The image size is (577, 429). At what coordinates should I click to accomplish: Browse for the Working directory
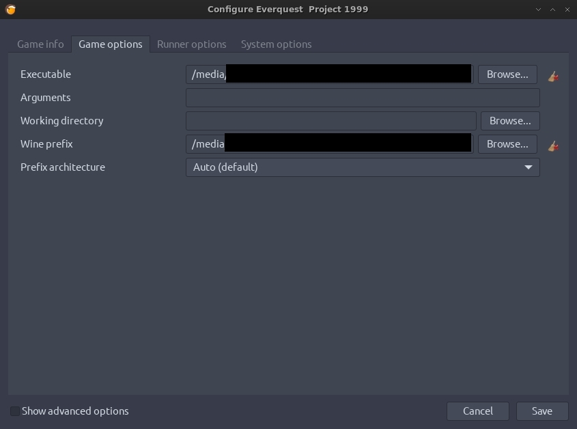coord(510,121)
